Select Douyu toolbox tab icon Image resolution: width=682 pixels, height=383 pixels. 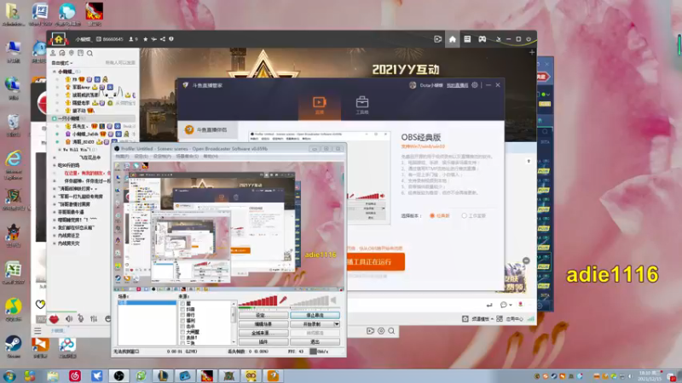[361, 106]
